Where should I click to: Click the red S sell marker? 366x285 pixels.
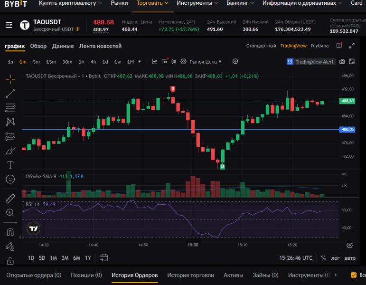173,89
